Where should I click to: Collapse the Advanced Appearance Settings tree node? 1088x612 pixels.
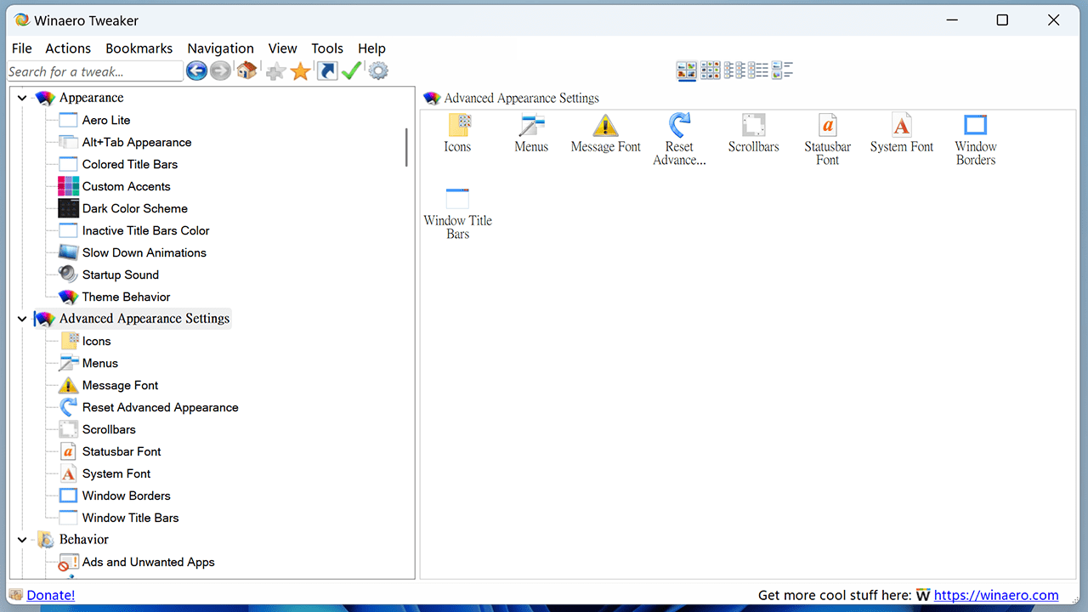tap(22, 319)
